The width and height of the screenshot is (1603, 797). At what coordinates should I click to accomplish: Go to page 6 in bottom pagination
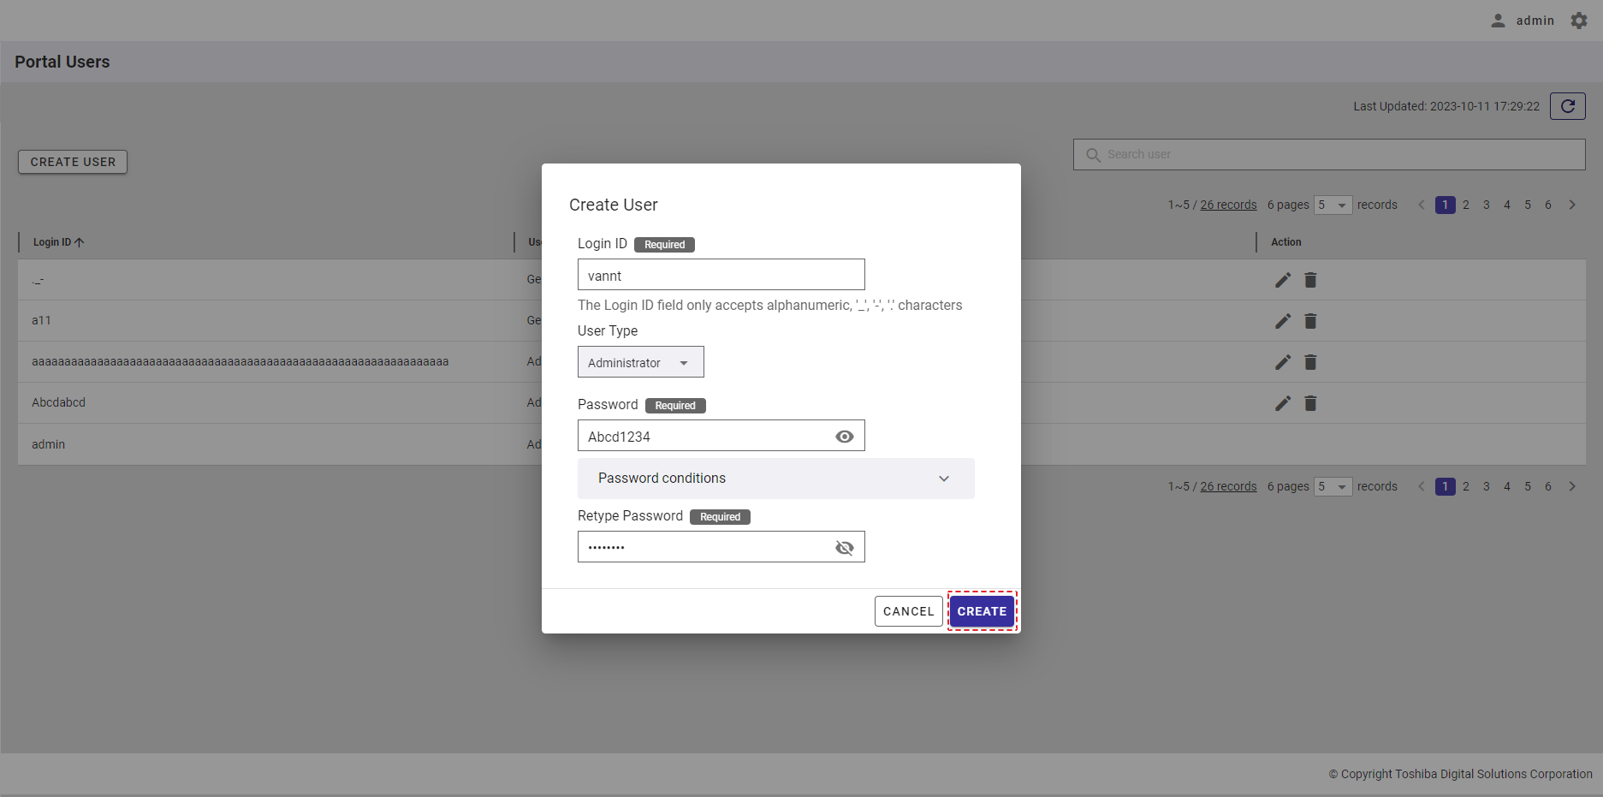coord(1548,486)
